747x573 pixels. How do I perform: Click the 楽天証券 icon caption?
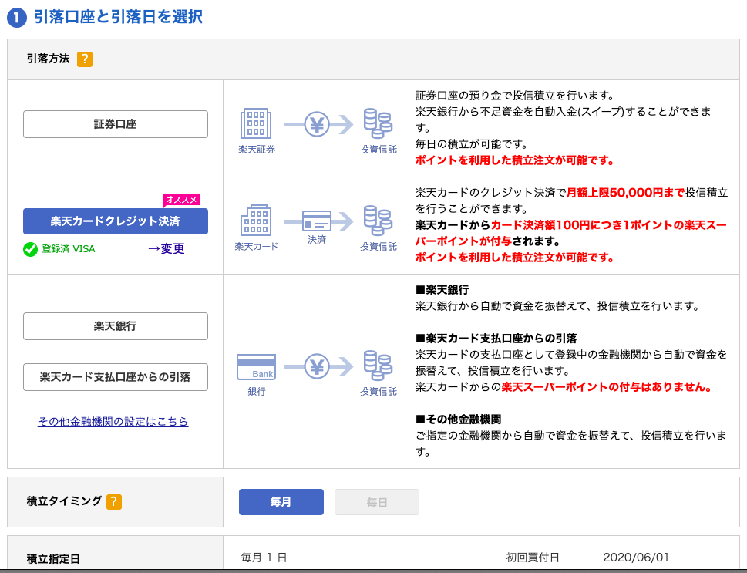(x=257, y=150)
